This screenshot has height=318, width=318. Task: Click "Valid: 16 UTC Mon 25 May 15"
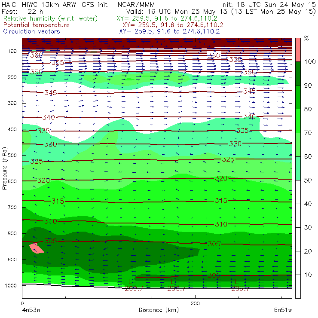[x=177, y=12]
